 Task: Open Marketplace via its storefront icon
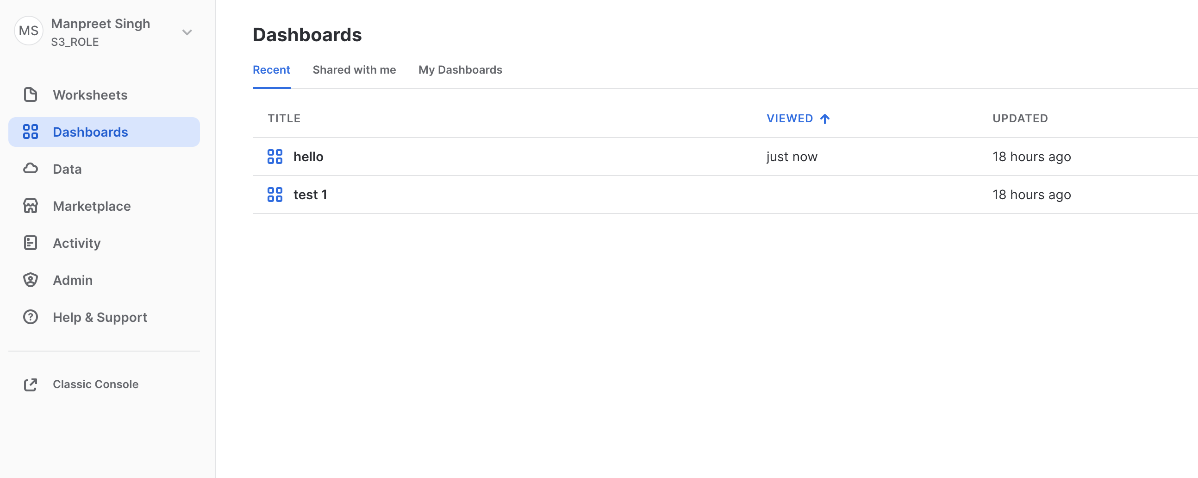(30, 206)
